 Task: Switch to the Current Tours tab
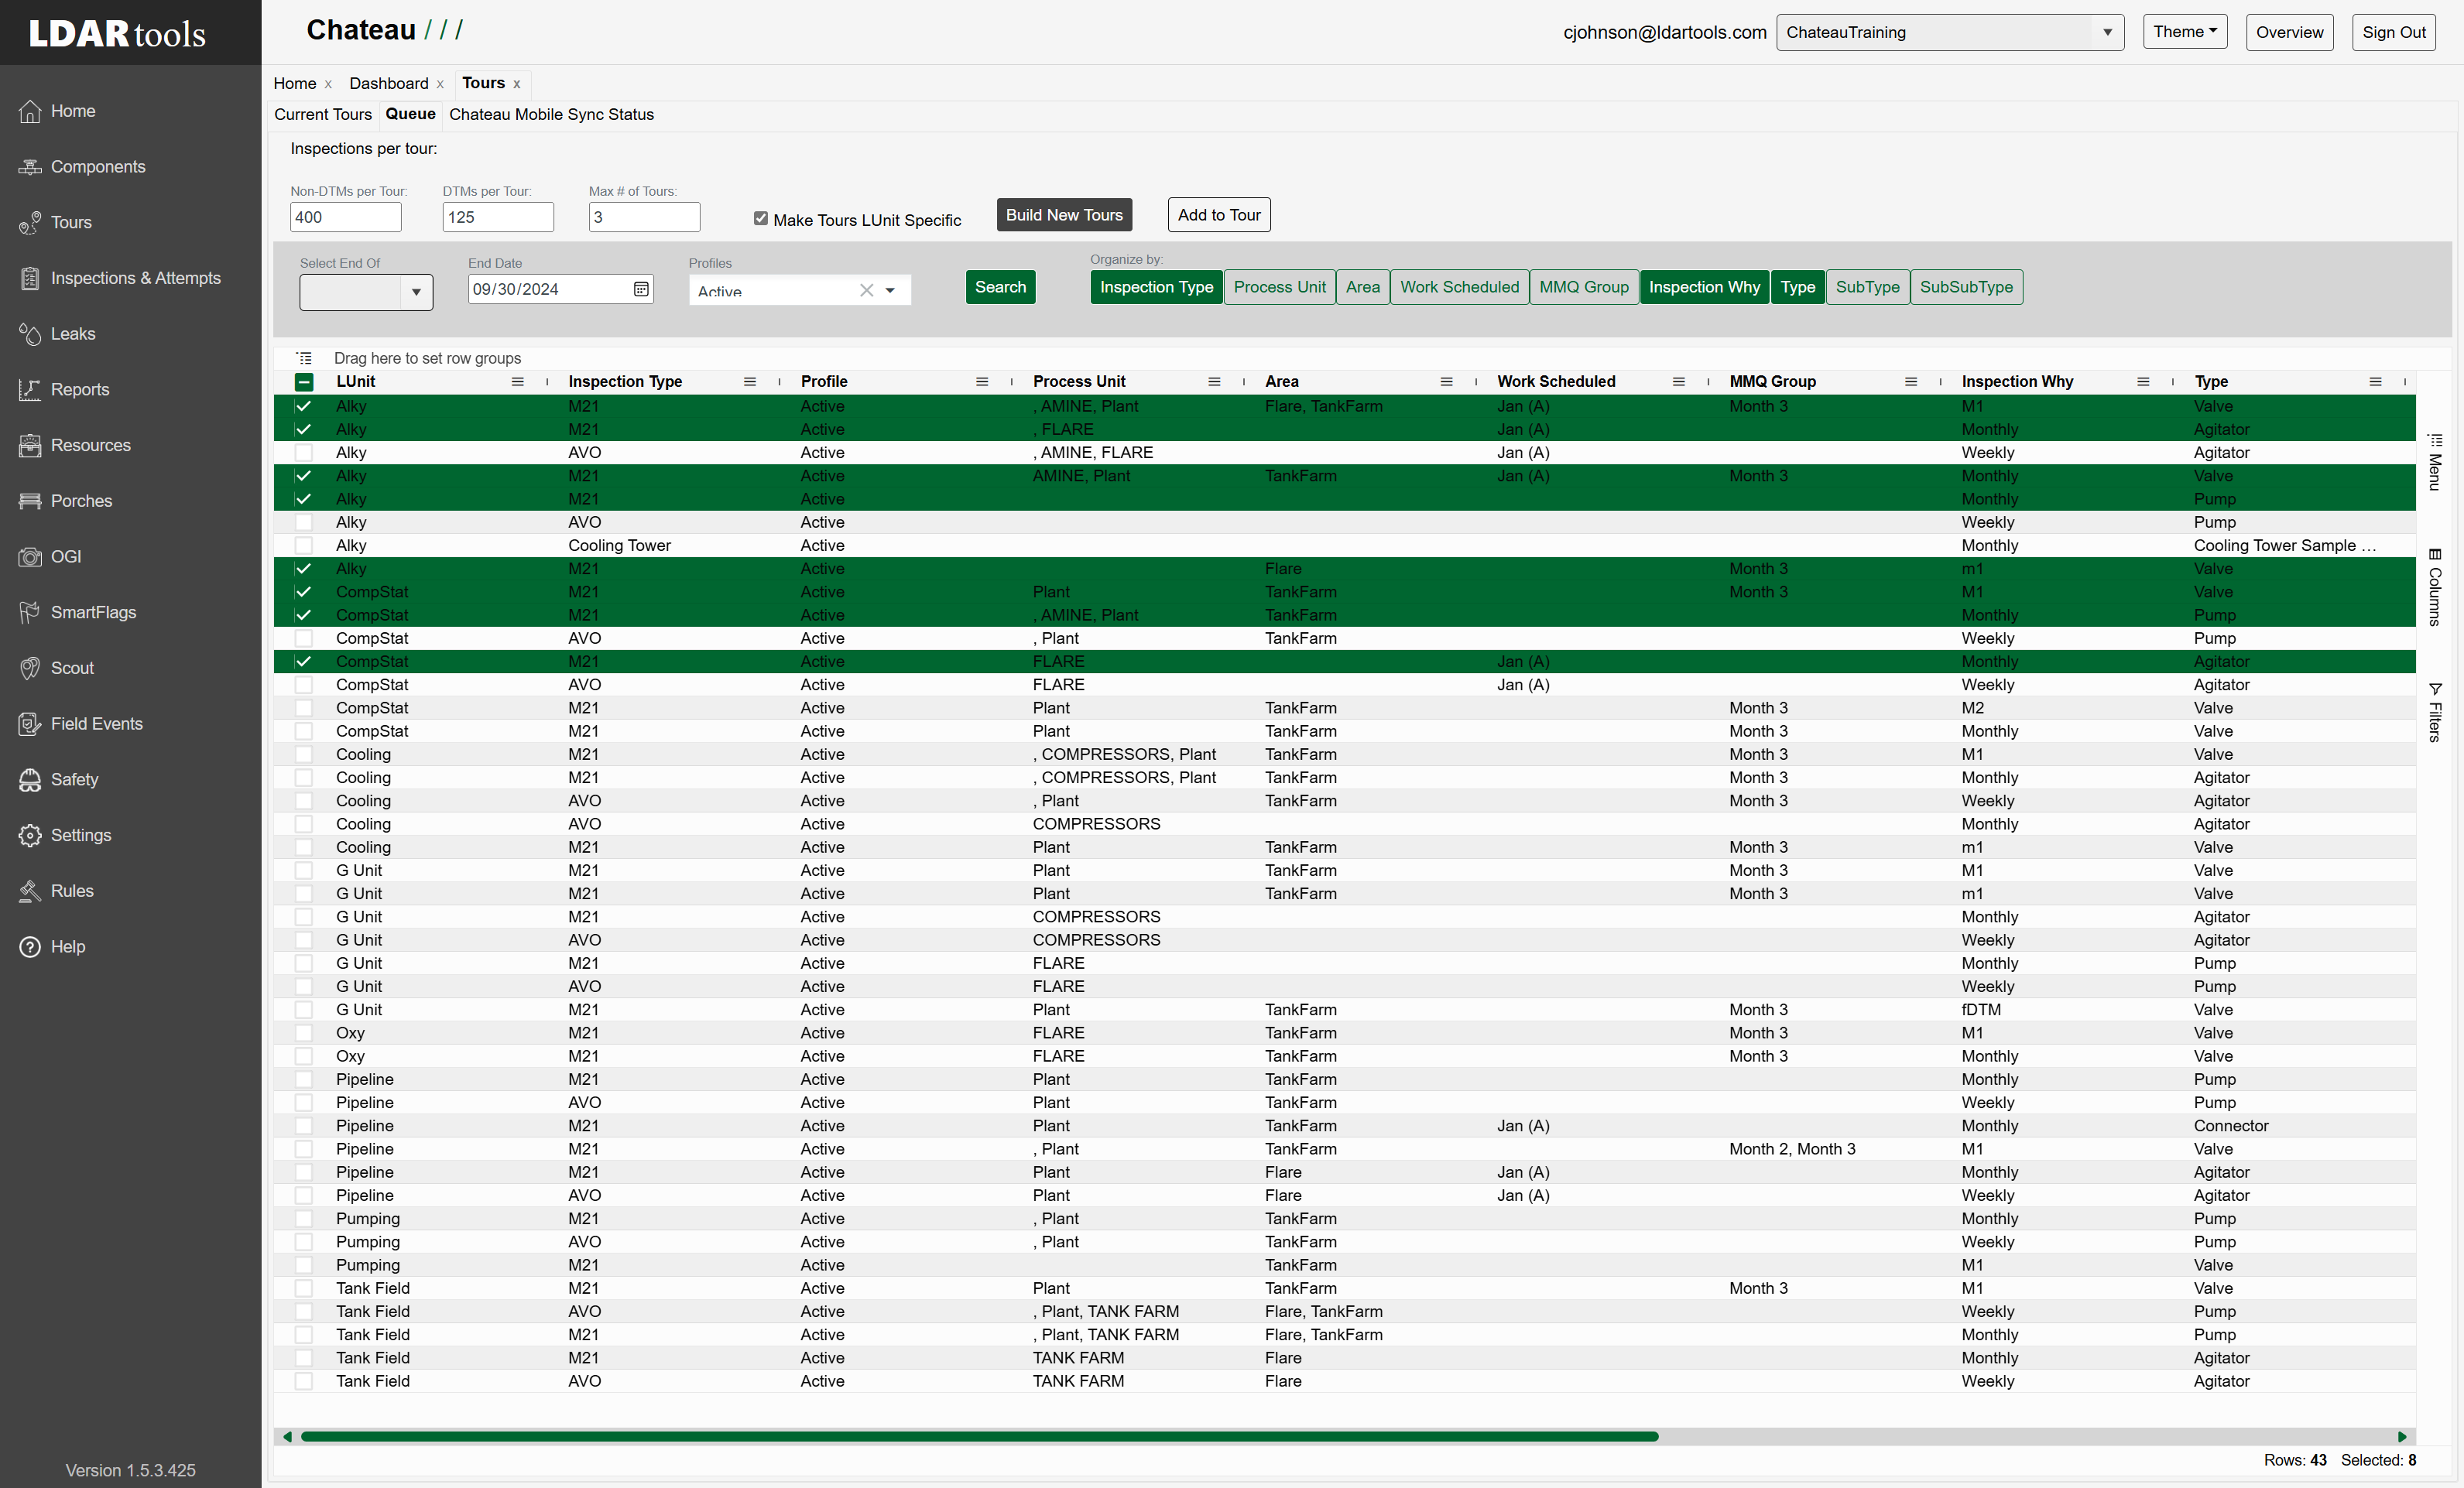coord(323,114)
